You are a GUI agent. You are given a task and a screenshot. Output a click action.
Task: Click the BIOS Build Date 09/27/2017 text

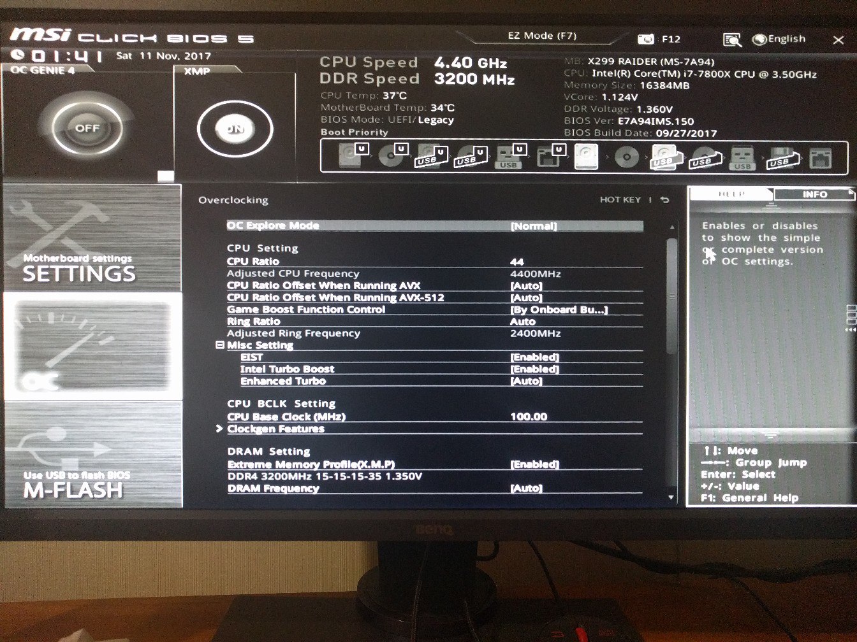coord(640,134)
